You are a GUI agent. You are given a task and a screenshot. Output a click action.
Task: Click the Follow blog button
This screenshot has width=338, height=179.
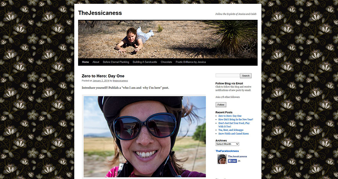221,104
